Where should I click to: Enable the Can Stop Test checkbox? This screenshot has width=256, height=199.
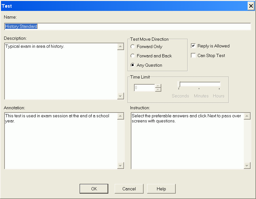click(x=193, y=55)
